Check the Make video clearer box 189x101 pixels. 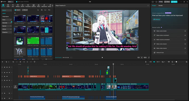(x=185, y=48)
